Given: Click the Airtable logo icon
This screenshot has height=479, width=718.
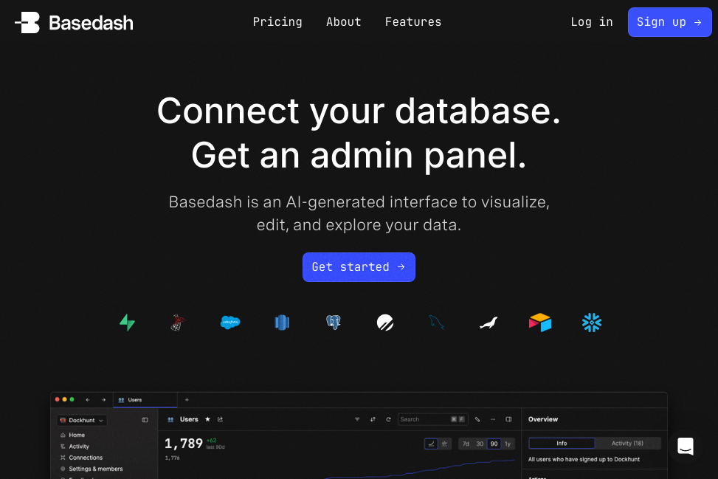Looking at the screenshot, I should click(x=540, y=323).
